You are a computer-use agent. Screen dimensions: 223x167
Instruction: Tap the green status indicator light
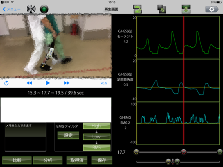[44, 9]
